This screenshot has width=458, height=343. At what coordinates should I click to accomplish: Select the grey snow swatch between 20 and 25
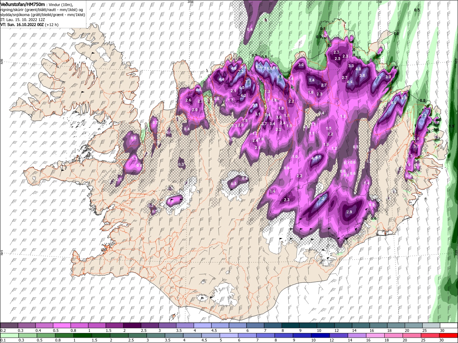pyautogui.click(x=414, y=325)
